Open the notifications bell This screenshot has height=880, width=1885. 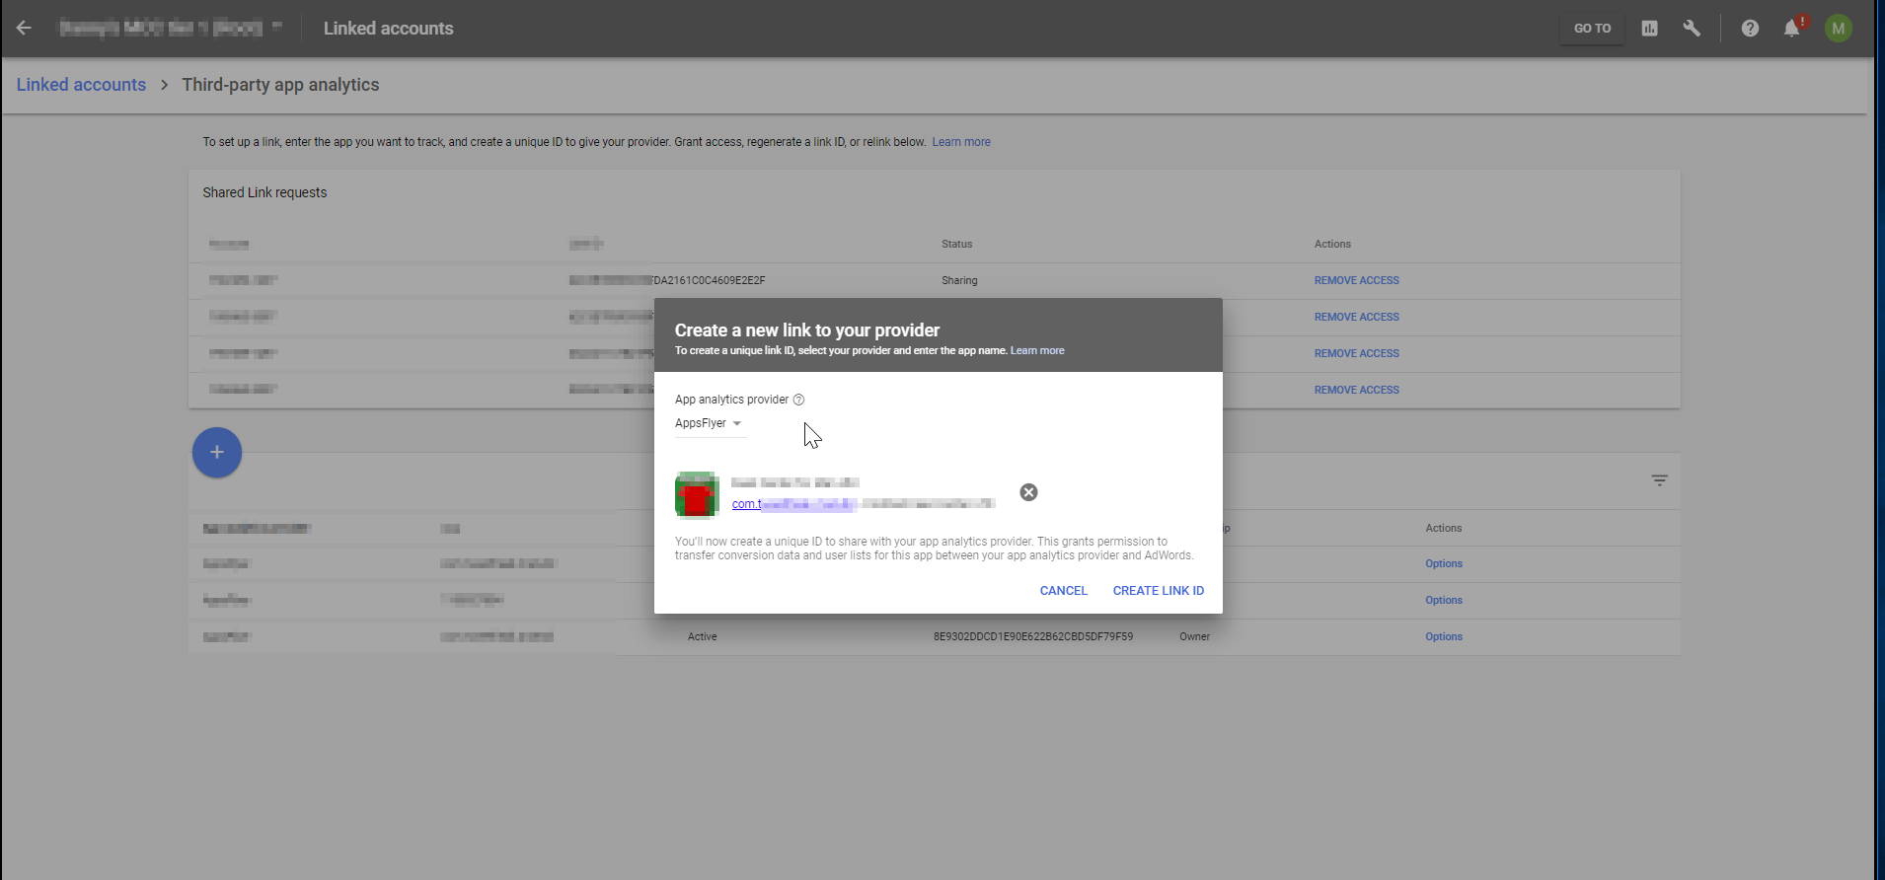point(1792,28)
